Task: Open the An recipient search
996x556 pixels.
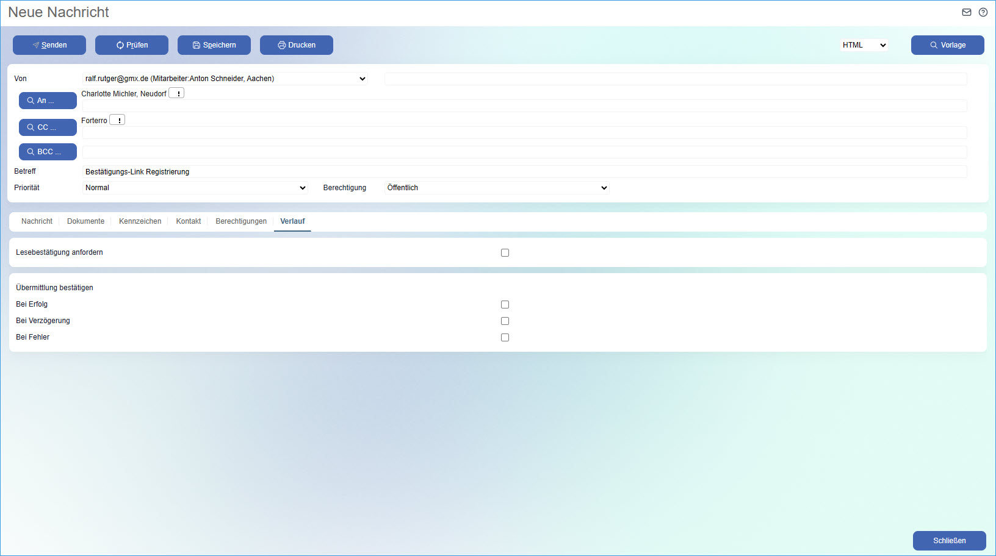Action: 48,101
